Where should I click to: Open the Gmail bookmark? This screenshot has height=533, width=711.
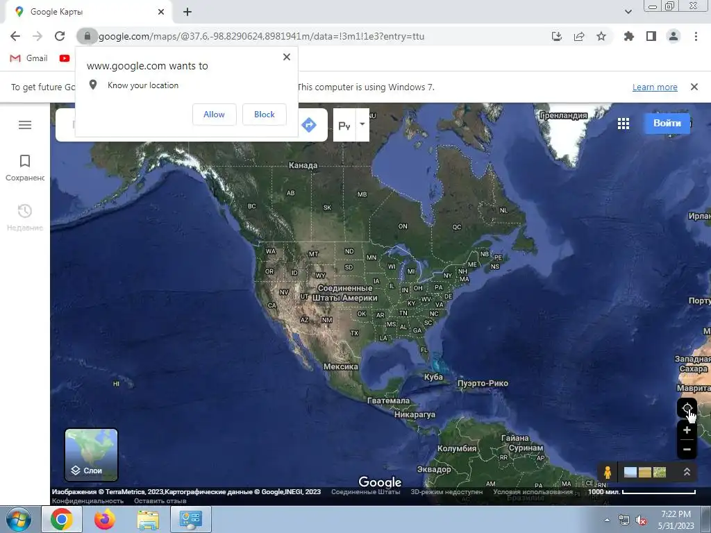tap(28, 58)
